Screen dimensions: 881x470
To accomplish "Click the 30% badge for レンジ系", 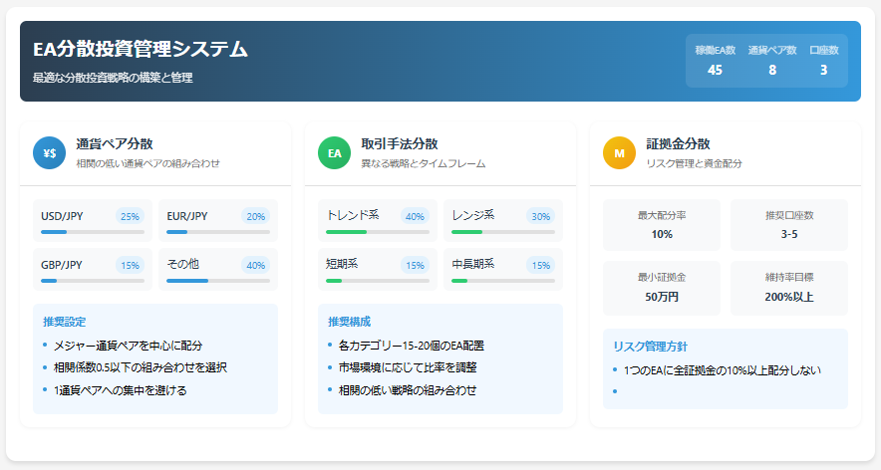I will point(540,216).
